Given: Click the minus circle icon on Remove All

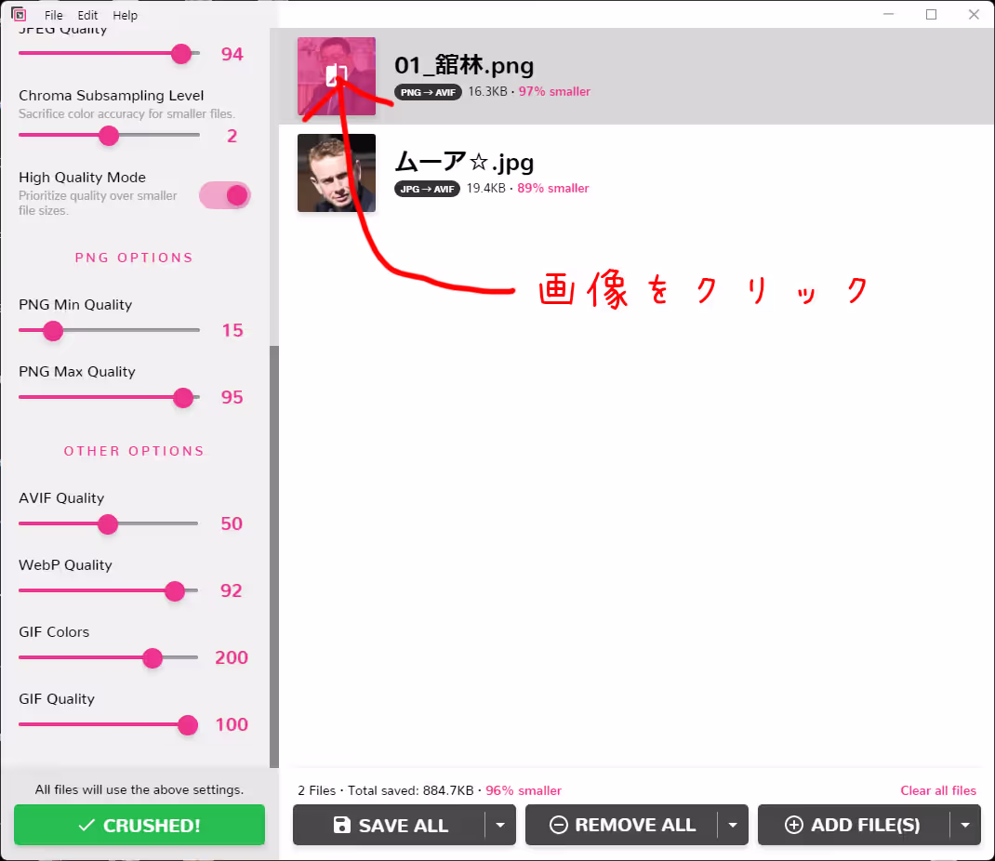Looking at the screenshot, I should point(559,826).
